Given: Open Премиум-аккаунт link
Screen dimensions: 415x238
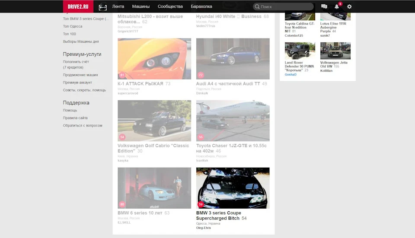Looking at the screenshot, I should (x=77, y=83).
